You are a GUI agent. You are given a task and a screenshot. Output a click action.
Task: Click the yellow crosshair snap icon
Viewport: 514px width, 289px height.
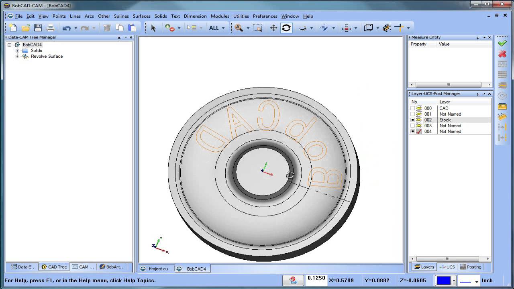coord(398,27)
